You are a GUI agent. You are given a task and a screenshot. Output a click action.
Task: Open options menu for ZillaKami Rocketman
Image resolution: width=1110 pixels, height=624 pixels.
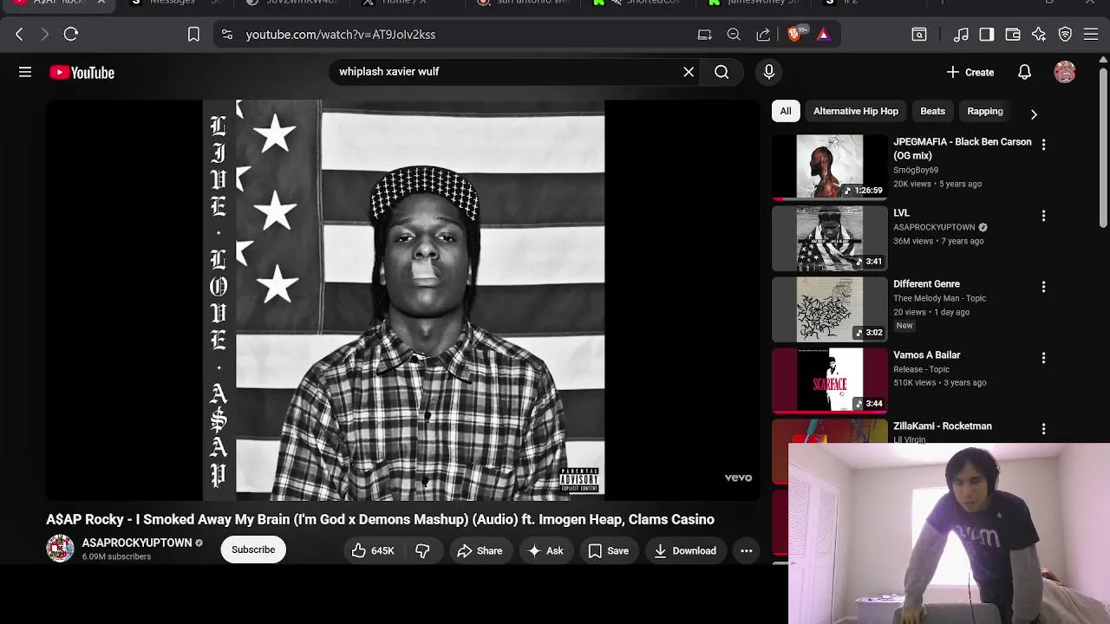(x=1043, y=428)
